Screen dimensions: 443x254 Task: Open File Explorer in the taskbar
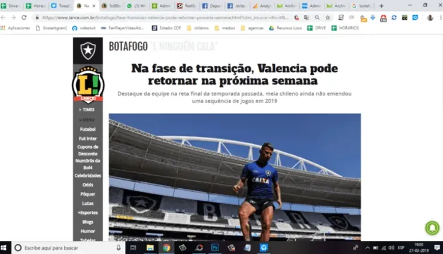coord(150,247)
